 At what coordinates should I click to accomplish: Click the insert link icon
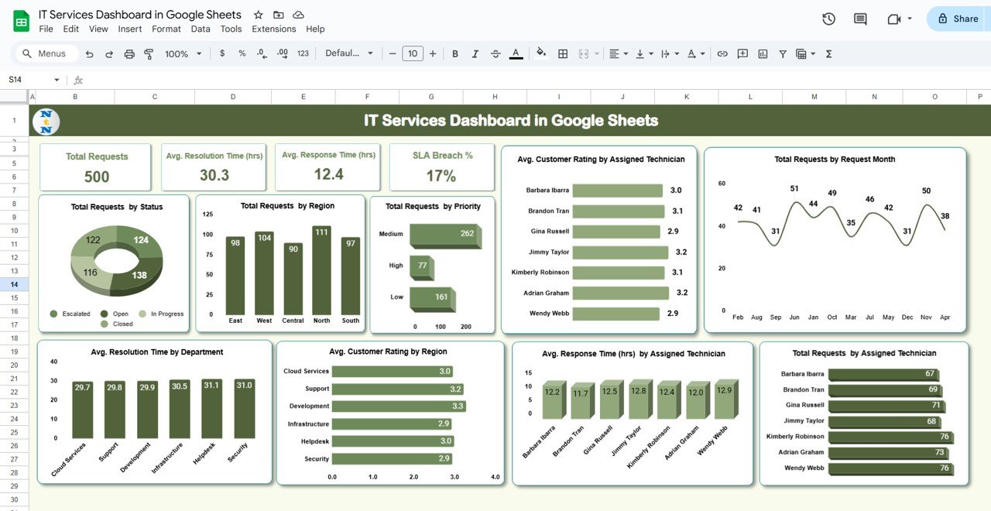click(722, 53)
